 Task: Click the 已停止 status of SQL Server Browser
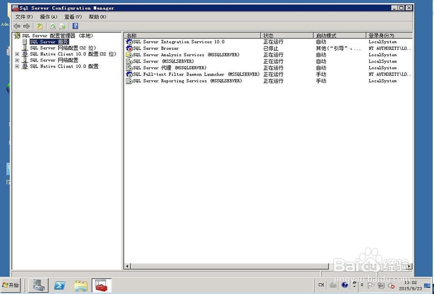(271, 49)
